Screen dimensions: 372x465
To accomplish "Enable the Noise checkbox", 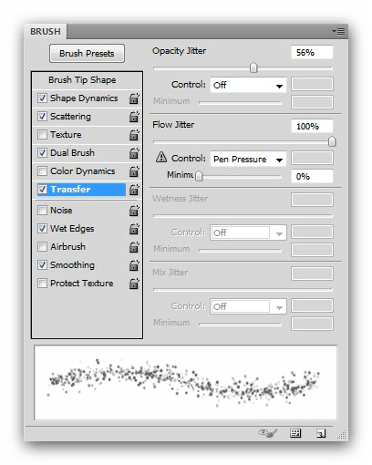I will 42,211.
